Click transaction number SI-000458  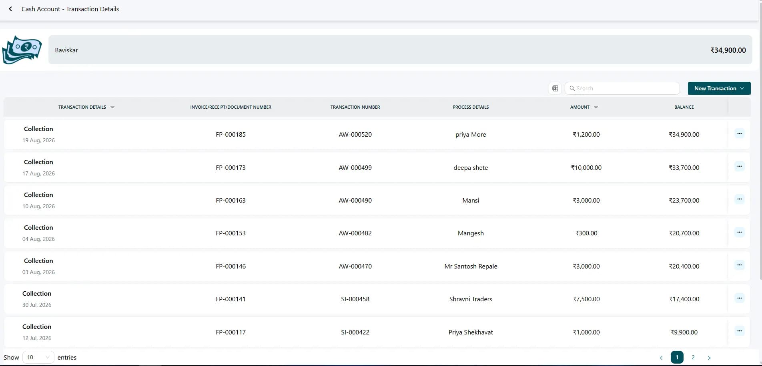pos(355,299)
